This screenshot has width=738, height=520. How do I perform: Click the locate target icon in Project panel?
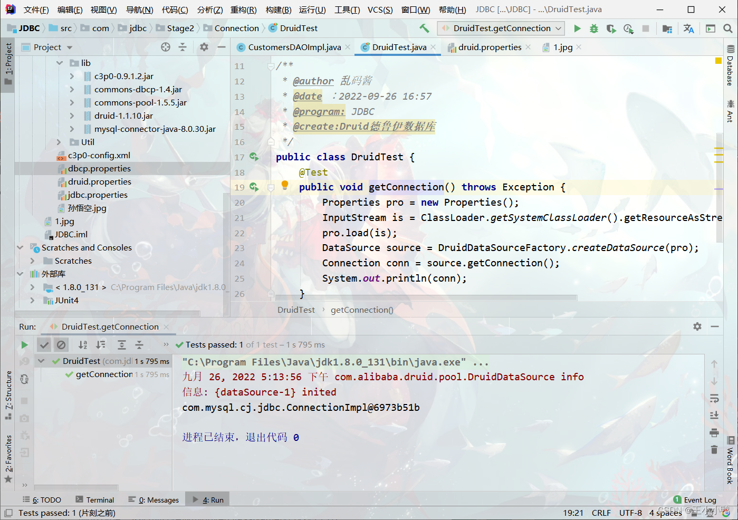pyautogui.click(x=166, y=47)
